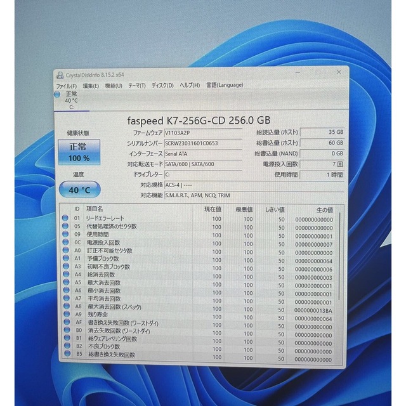Click the CrystalDiskInfo app icon in title bar
406x406 pixels.
tap(60, 75)
